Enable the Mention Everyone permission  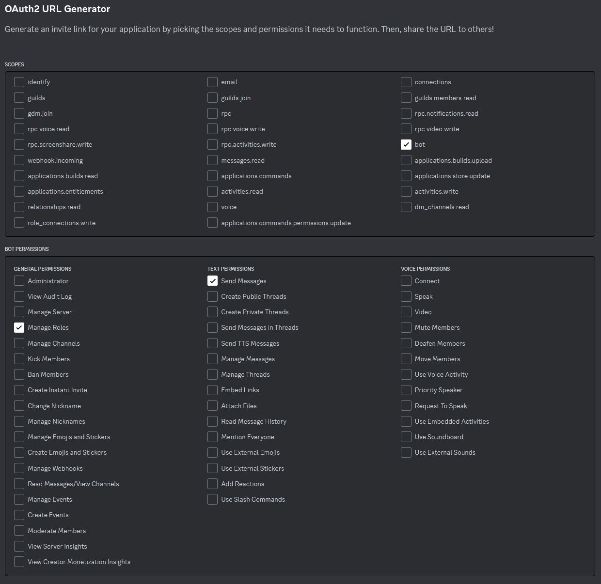212,437
